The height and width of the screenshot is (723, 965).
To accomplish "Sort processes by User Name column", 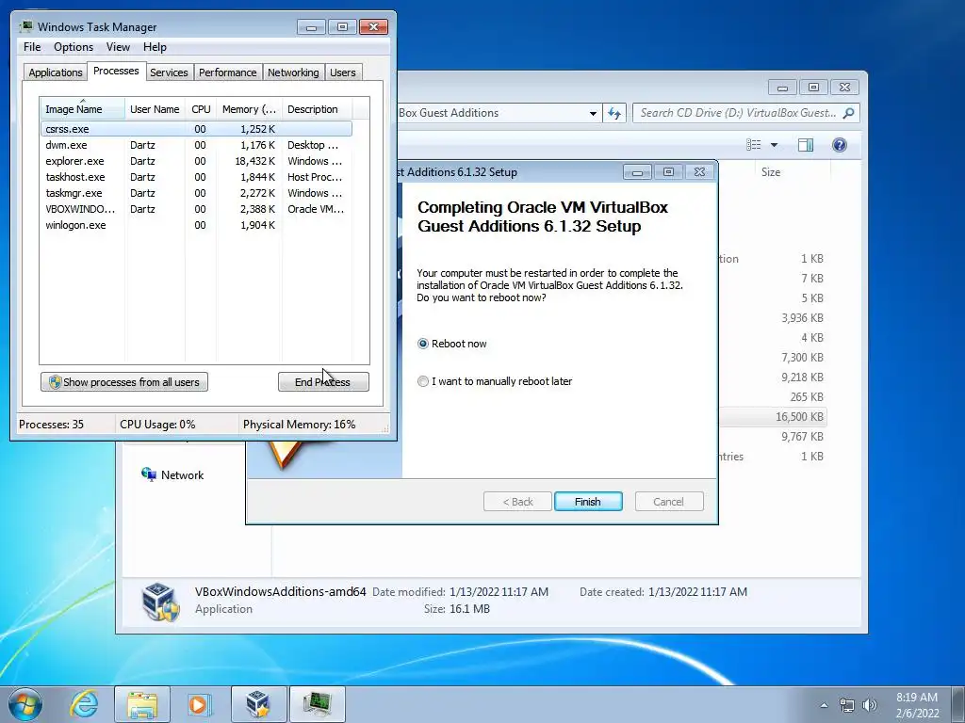I will pos(155,109).
